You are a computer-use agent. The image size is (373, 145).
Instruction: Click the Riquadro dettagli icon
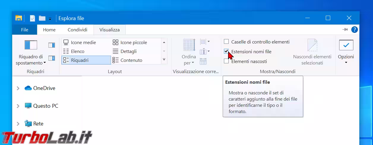point(52,58)
